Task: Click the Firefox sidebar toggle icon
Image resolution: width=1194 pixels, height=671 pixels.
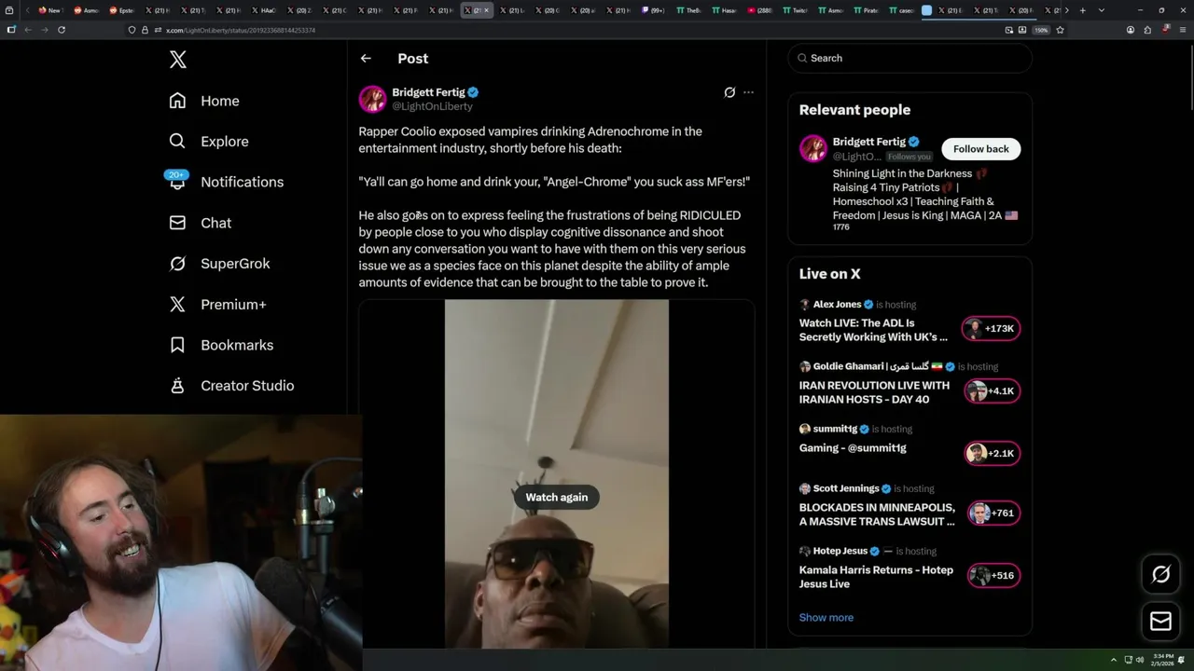Action: [x=11, y=30]
